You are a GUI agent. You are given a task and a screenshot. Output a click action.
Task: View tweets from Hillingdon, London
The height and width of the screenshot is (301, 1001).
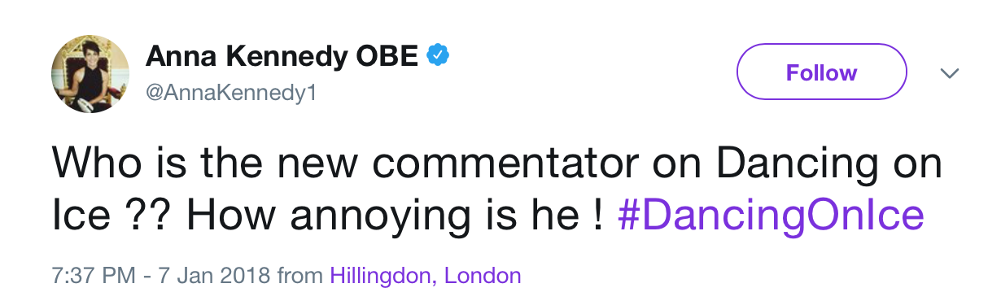click(425, 276)
